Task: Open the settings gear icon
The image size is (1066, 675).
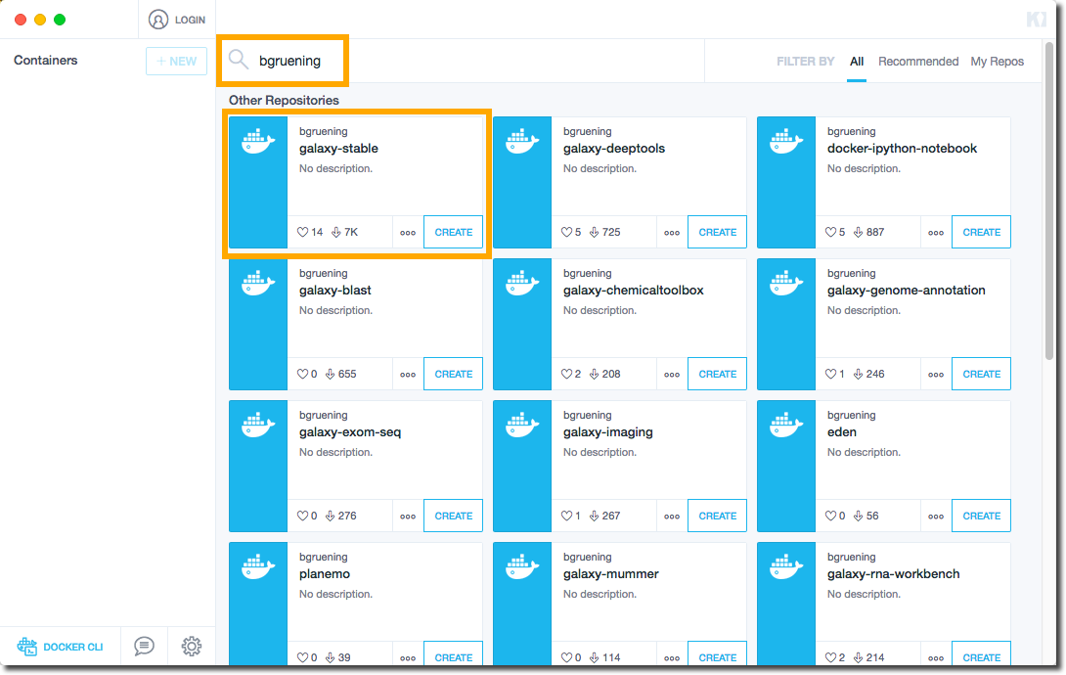Action: pyautogui.click(x=192, y=646)
